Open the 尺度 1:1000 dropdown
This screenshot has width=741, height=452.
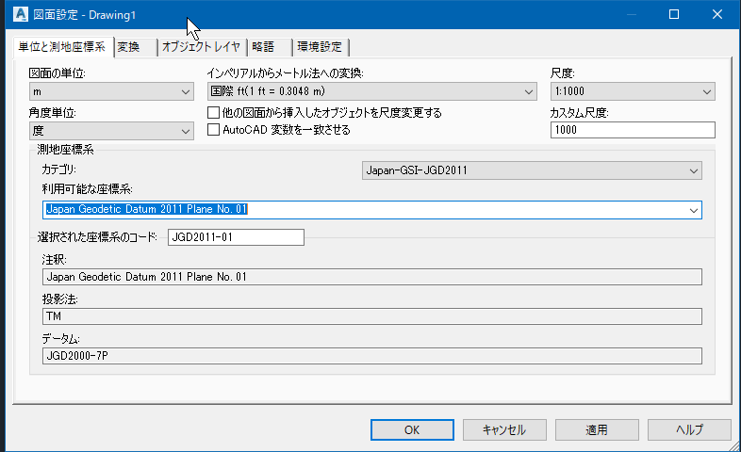point(633,91)
